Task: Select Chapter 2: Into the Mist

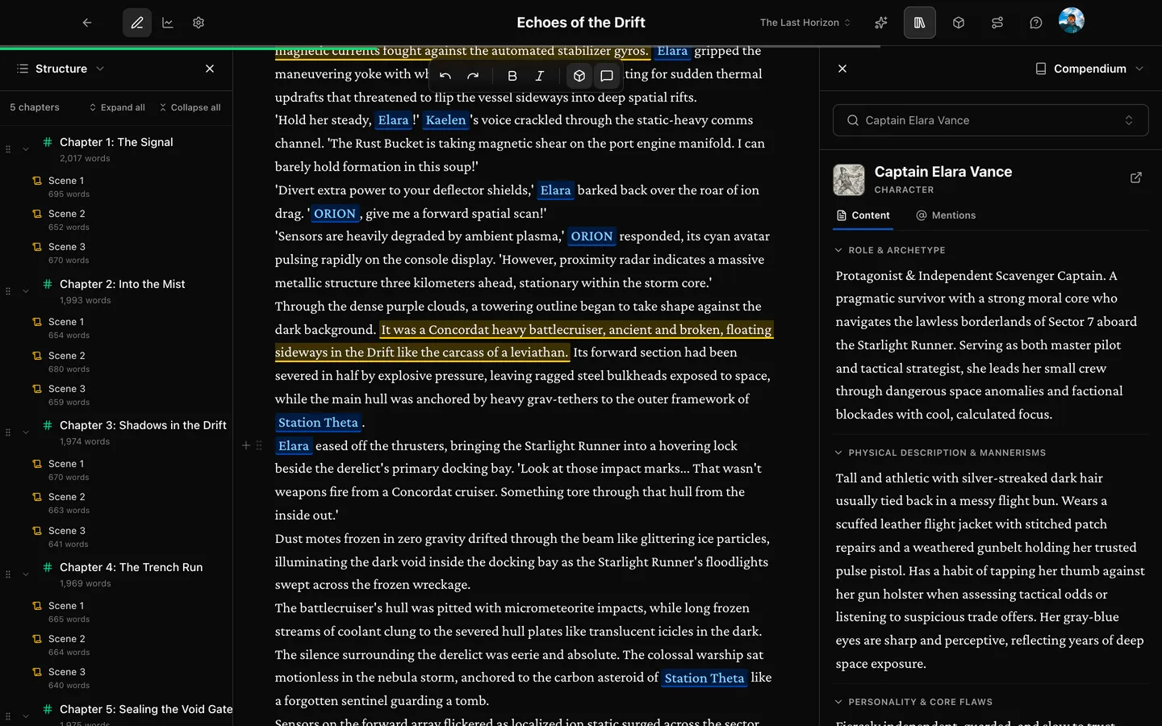Action: pos(122,284)
